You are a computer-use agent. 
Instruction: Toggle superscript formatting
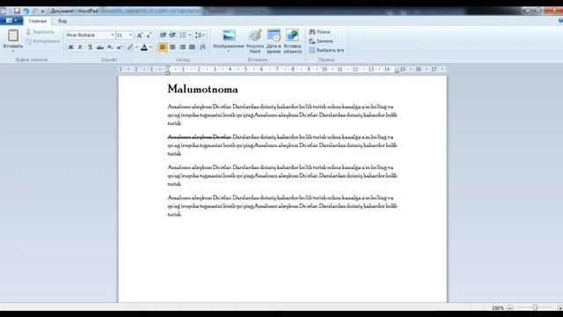click(120, 47)
